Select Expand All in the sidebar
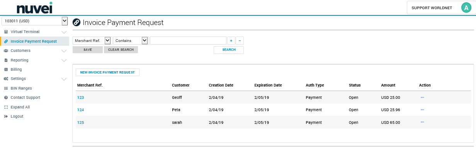476x150 pixels. tap(20, 107)
